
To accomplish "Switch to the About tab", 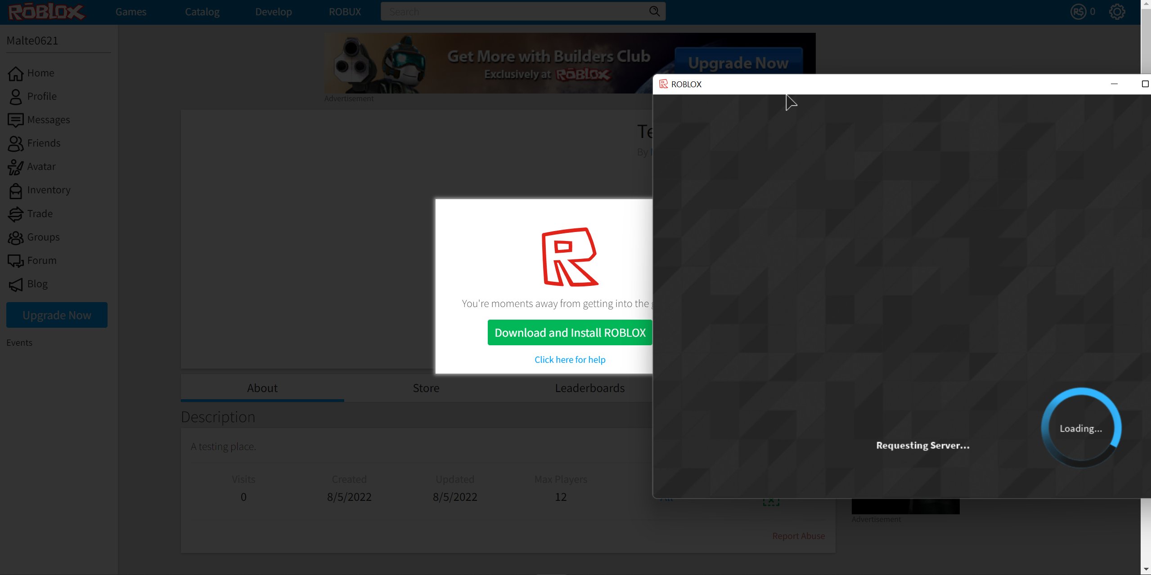I will (x=262, y=388).
